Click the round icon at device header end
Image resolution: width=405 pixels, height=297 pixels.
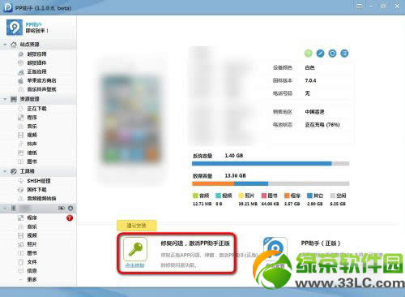click(70, 208)
